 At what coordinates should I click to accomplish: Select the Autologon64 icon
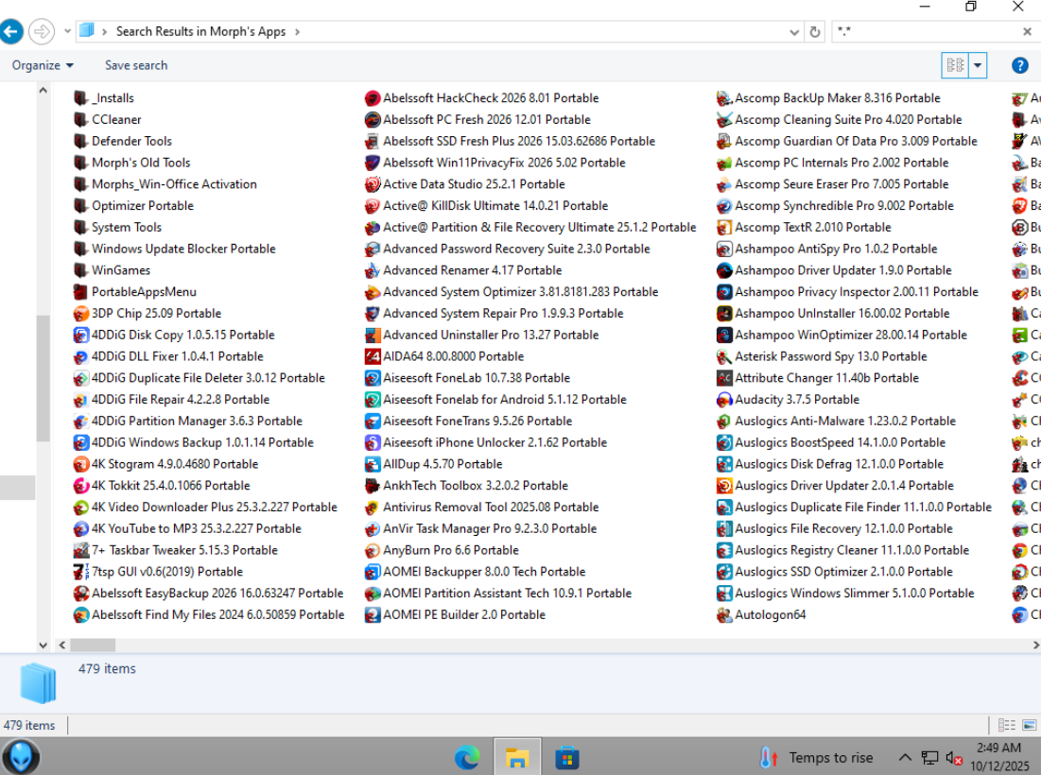(x=723, y=615)
